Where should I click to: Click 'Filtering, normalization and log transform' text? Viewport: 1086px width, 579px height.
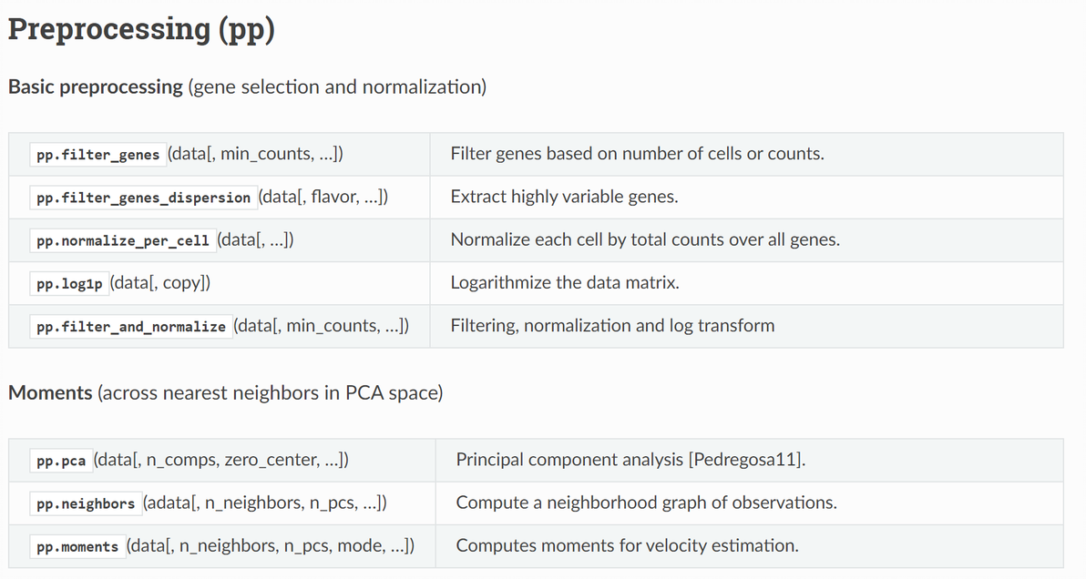[612, 325]
